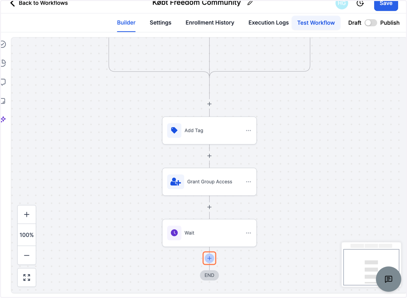The image size is (407, 298).
Task: Go back to Workflows list
Action: click(39, 3)
